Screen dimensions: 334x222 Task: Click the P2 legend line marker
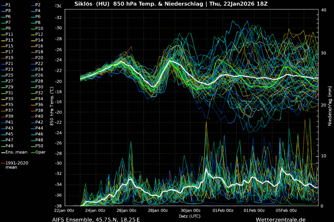[x=33, y=5]
